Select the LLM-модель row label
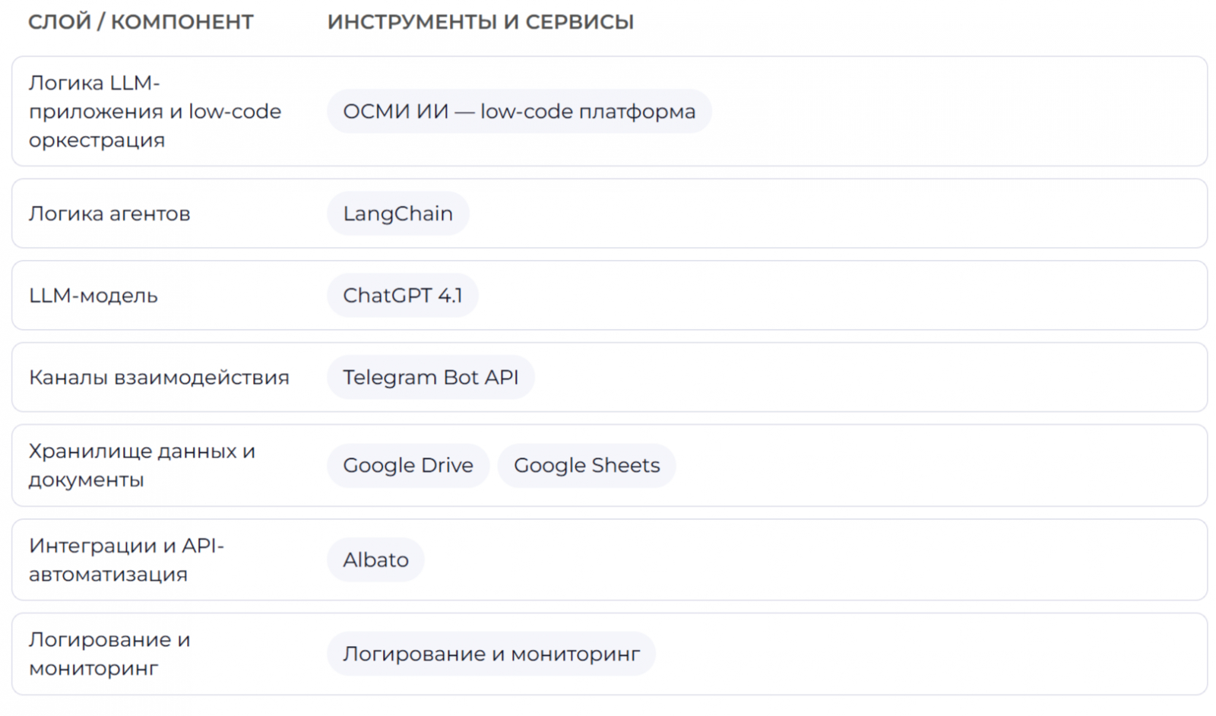1216x716 pixels. point(93,296)
